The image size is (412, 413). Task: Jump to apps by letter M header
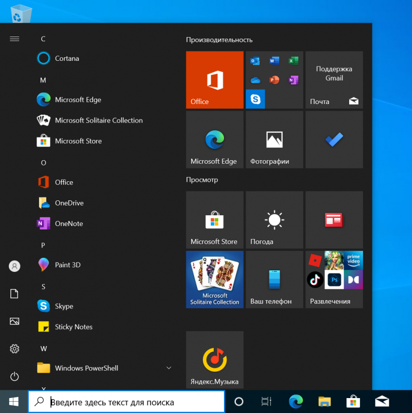click(43, 80)
